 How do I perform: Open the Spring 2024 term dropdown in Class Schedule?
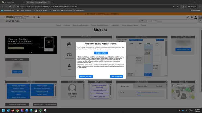tap(122, 40)
